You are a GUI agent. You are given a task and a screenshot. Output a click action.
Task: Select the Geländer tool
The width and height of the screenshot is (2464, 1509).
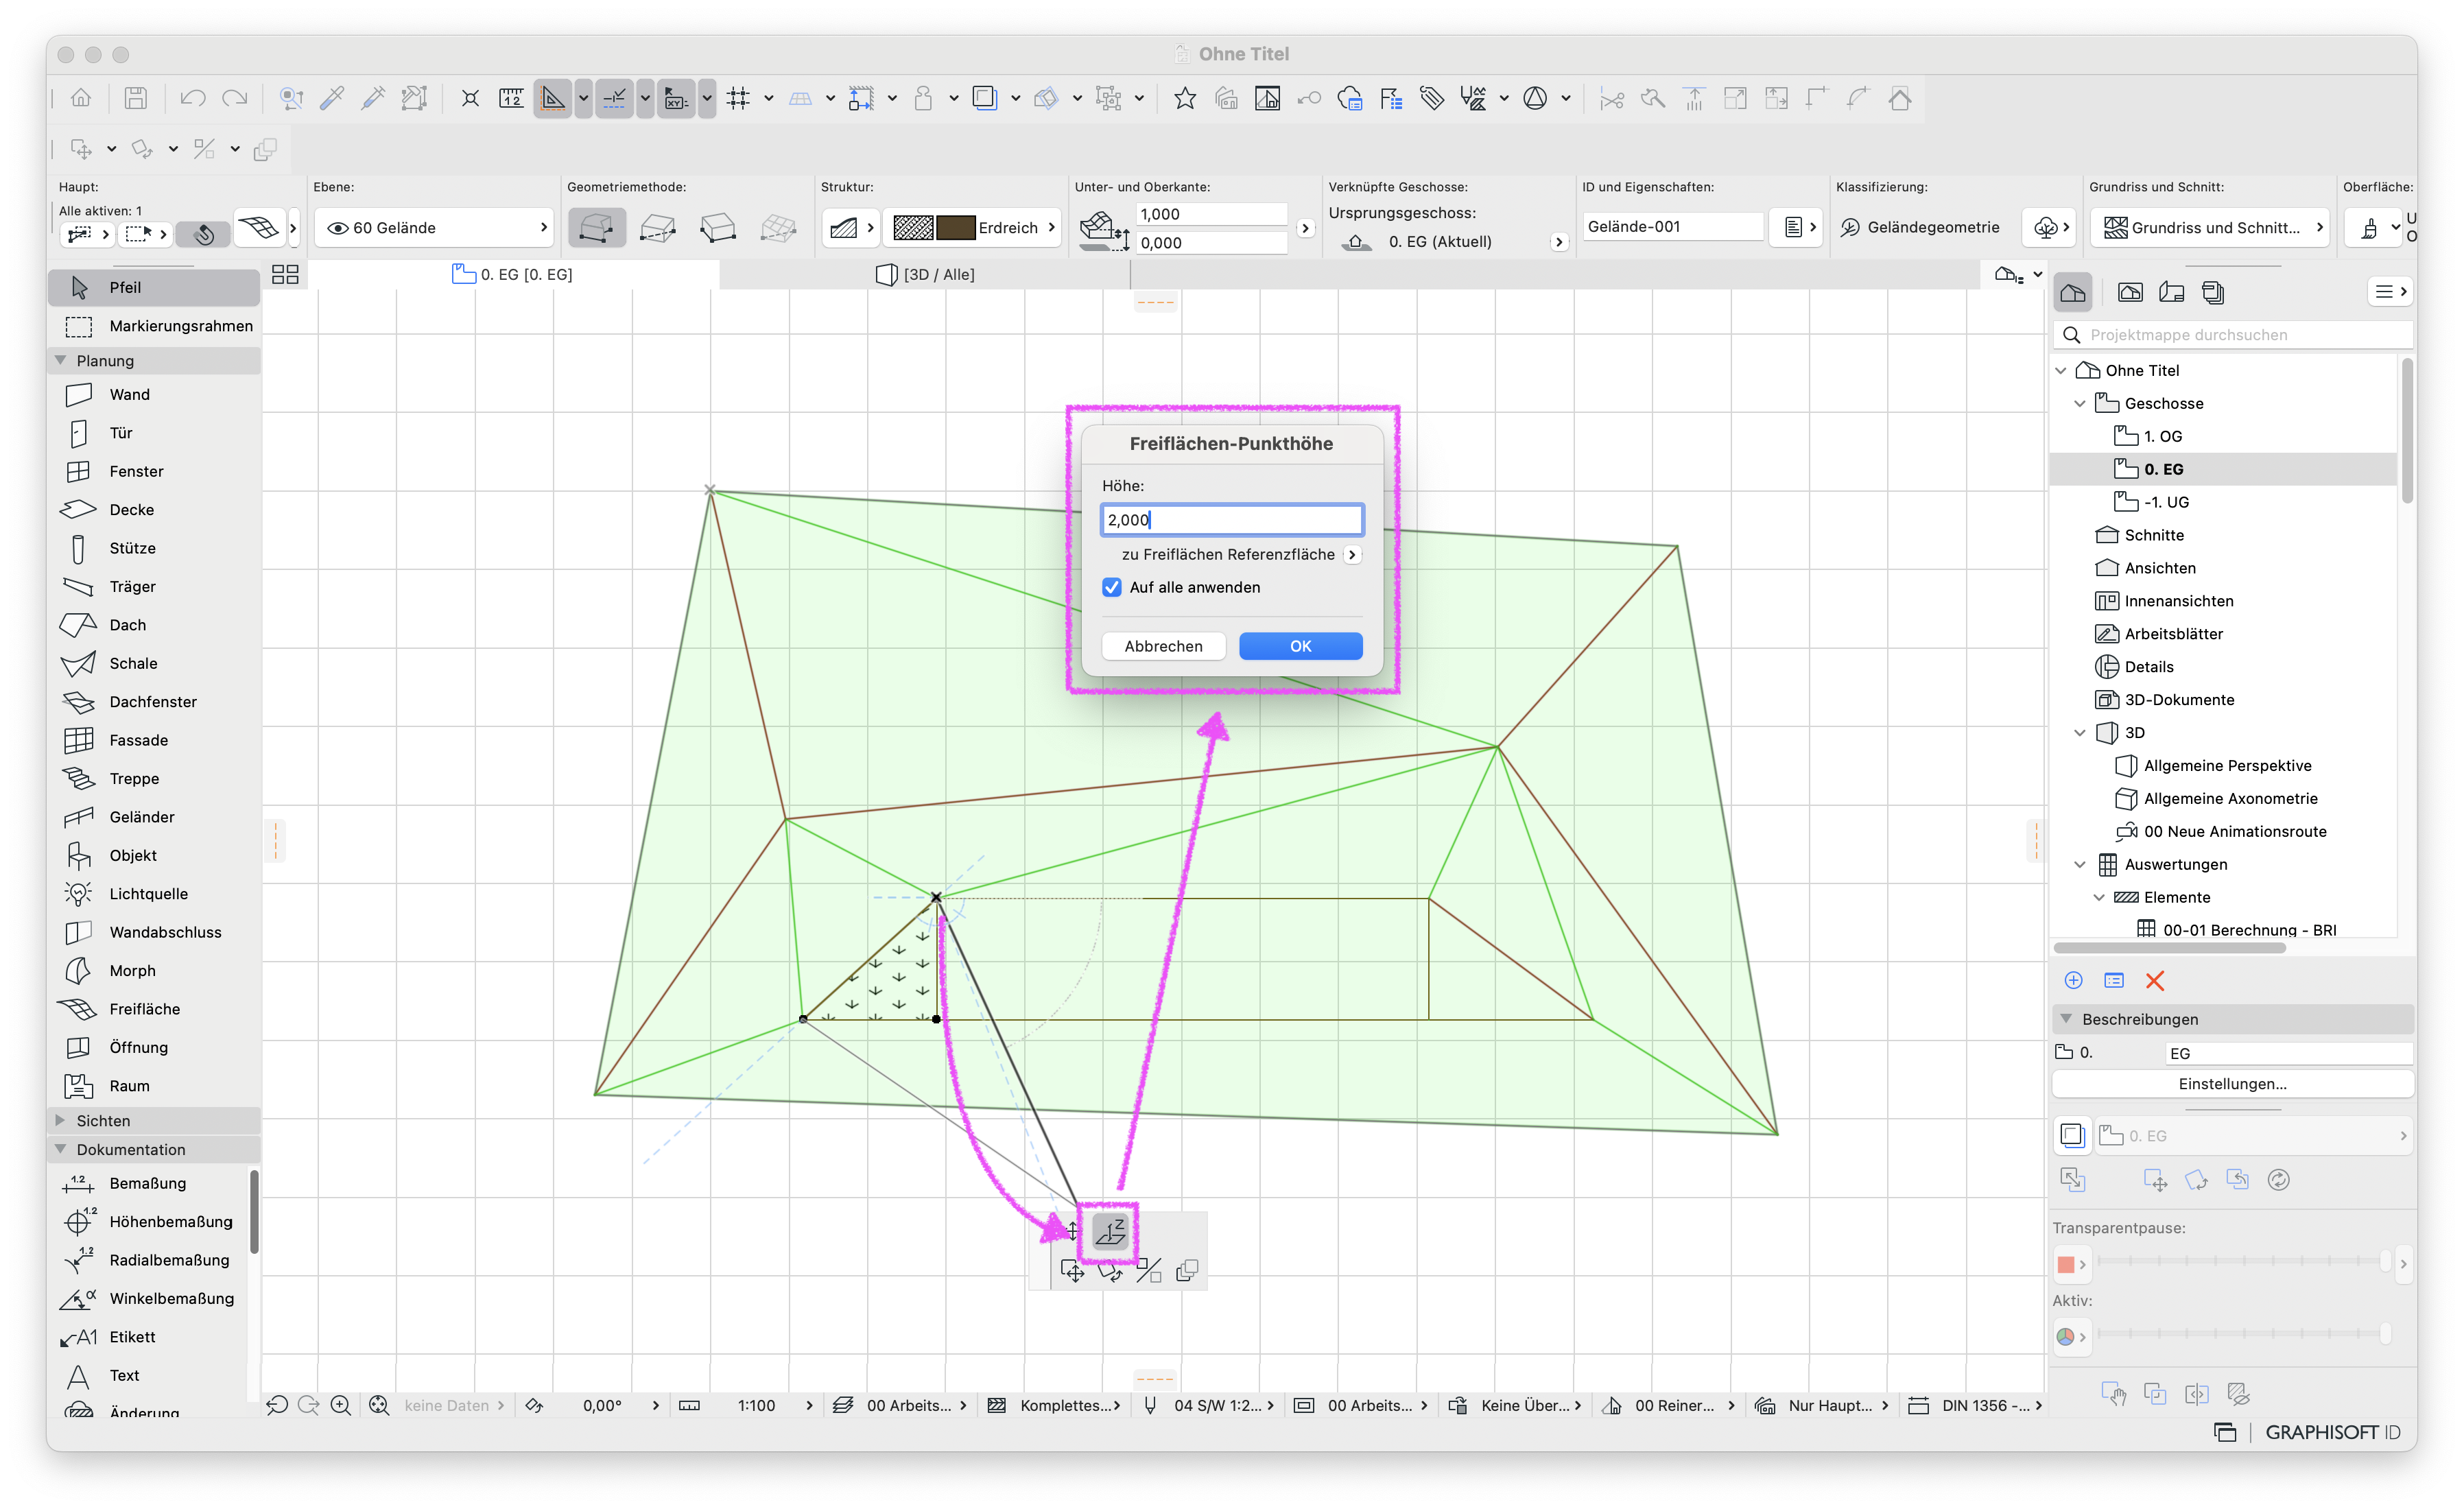point(155,817)
